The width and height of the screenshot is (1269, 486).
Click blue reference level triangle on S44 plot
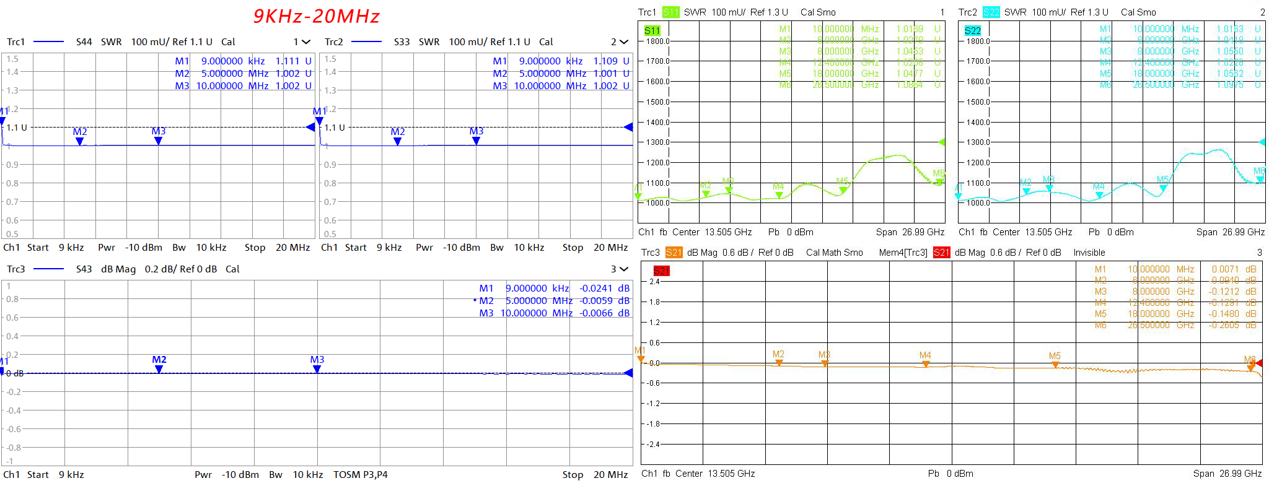pyautogui.click(x=310, y=127)
